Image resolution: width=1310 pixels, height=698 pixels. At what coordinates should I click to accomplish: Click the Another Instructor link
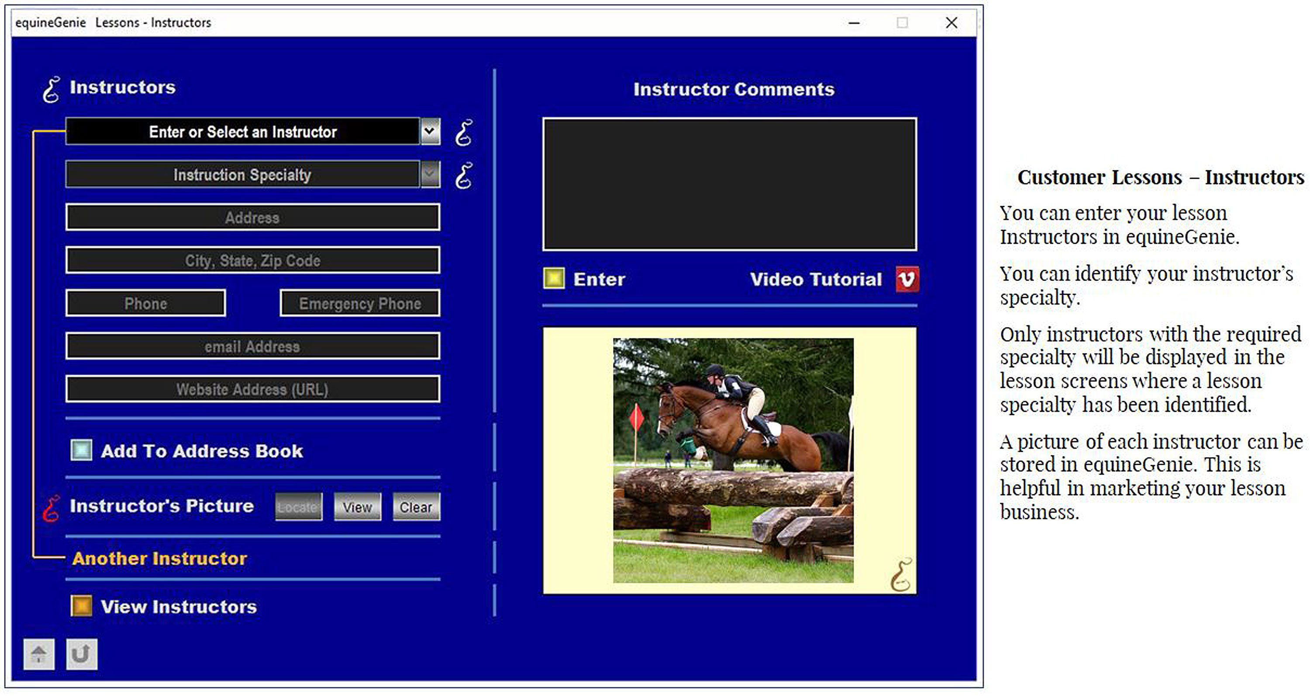pyautogui.click(x=159, y=558)
